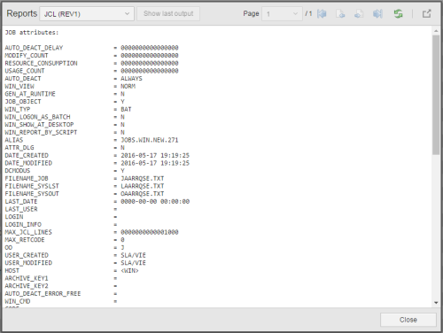Viewport: 443px width, 333px height.
Task: Click the Show last output button
Action: tap(168, 13)
